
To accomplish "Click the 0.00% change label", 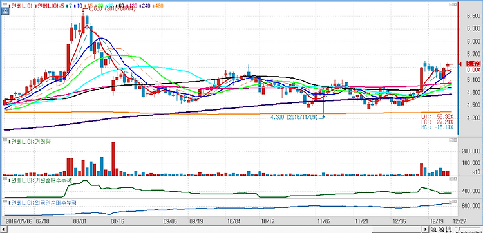I will point(475,70).
